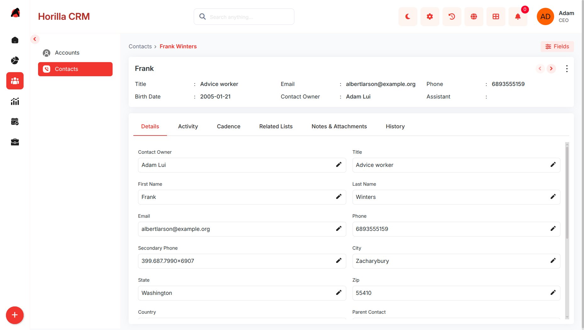The width and height of the screenshot is (584, 330).
Task: Click the Contacts breadcrumb link
Action: click(x=140, y=46)
